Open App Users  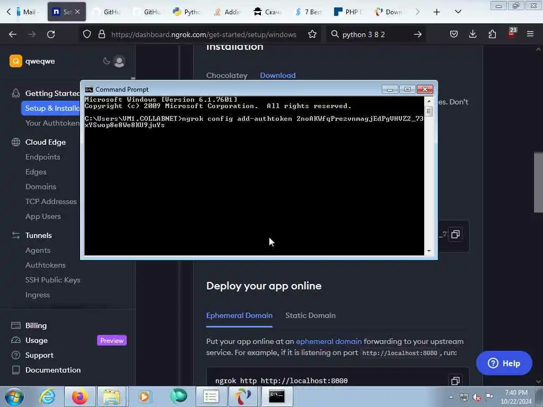(43, 216)
